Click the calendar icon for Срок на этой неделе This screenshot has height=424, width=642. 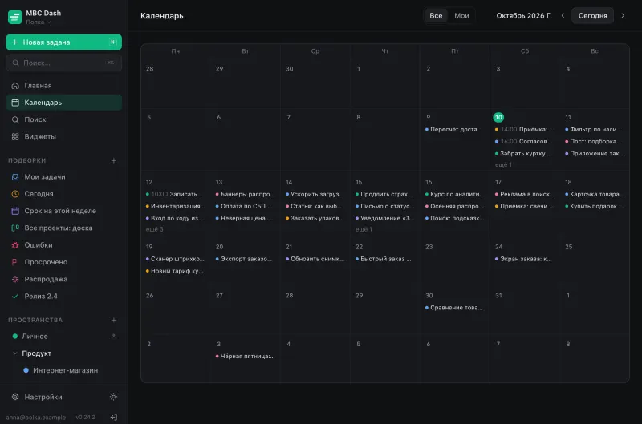(15, 211)
